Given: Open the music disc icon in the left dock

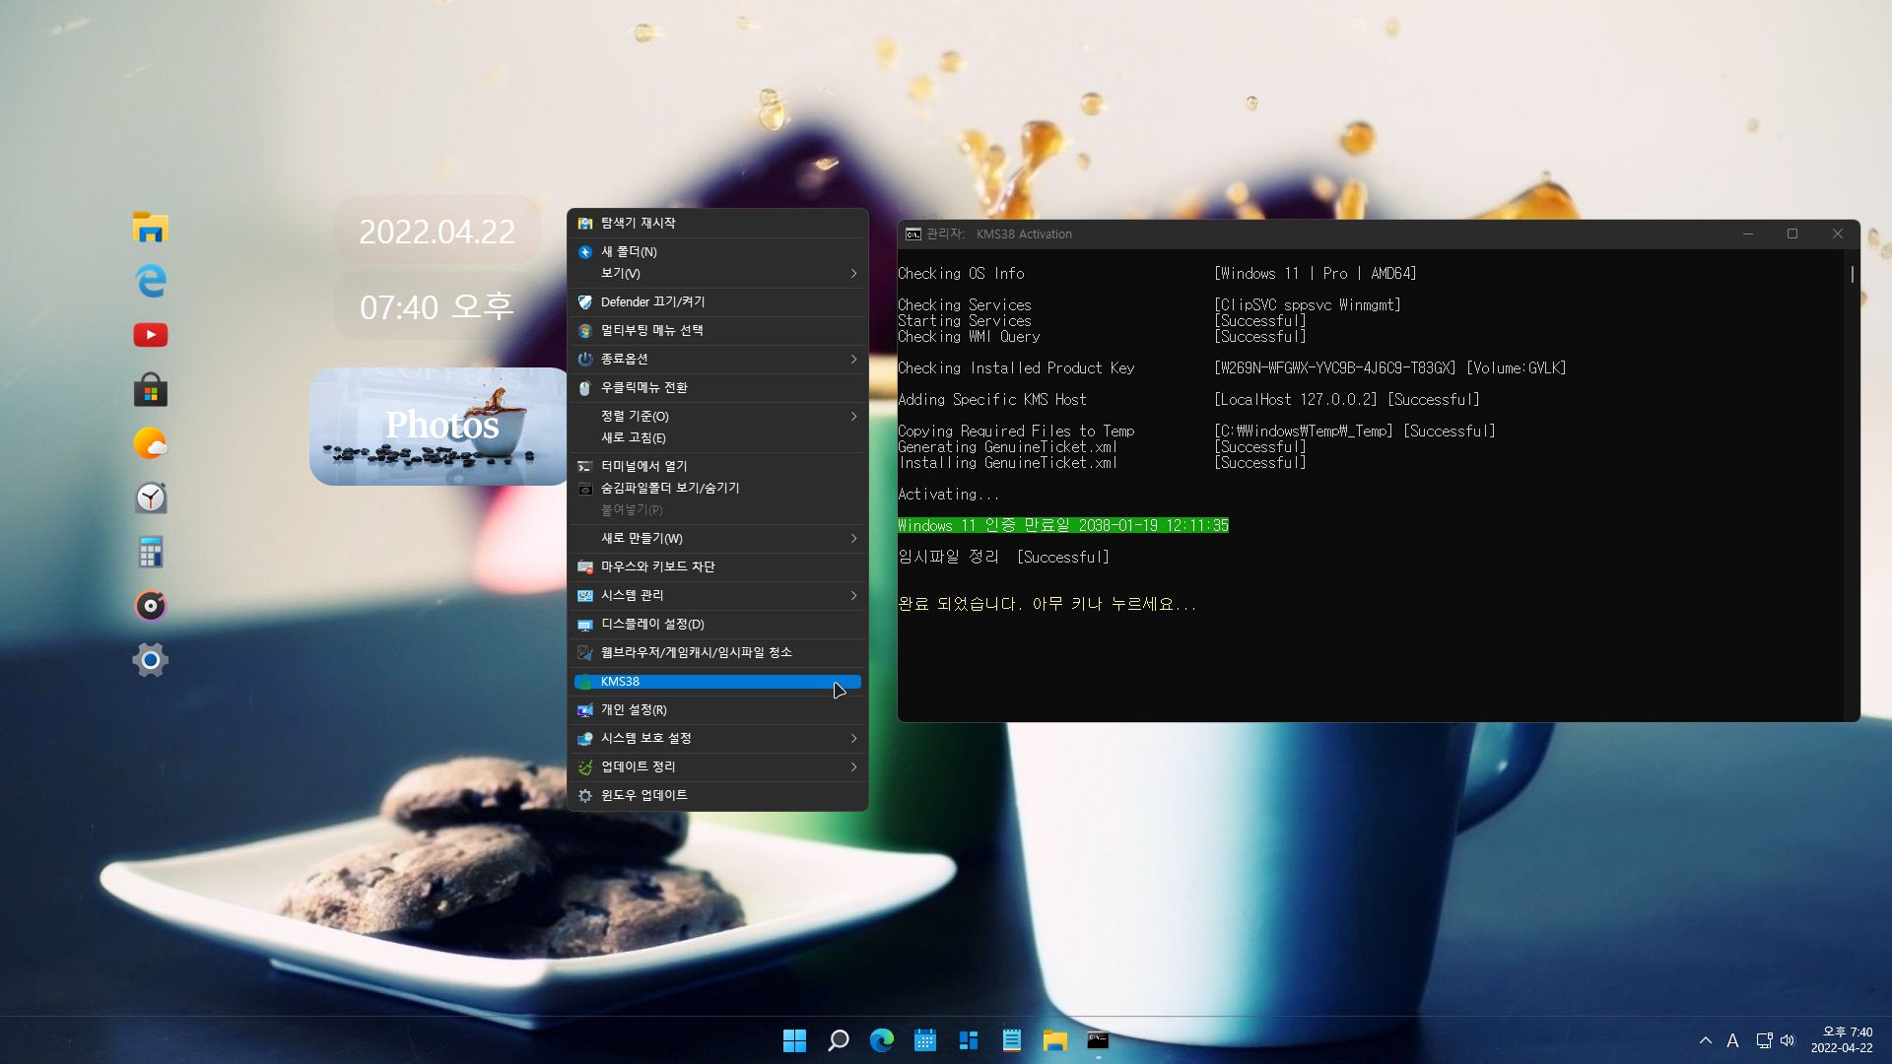Looking at the screenshot, I should [x=151, y=605].
